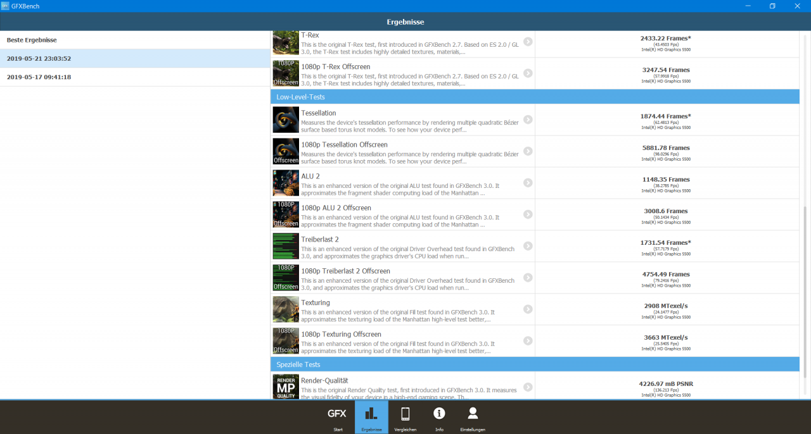811x434 pixels.
Task: Expand details arrow for 1080p Tessellation Offscreen
Action: [x=528, y=151]
